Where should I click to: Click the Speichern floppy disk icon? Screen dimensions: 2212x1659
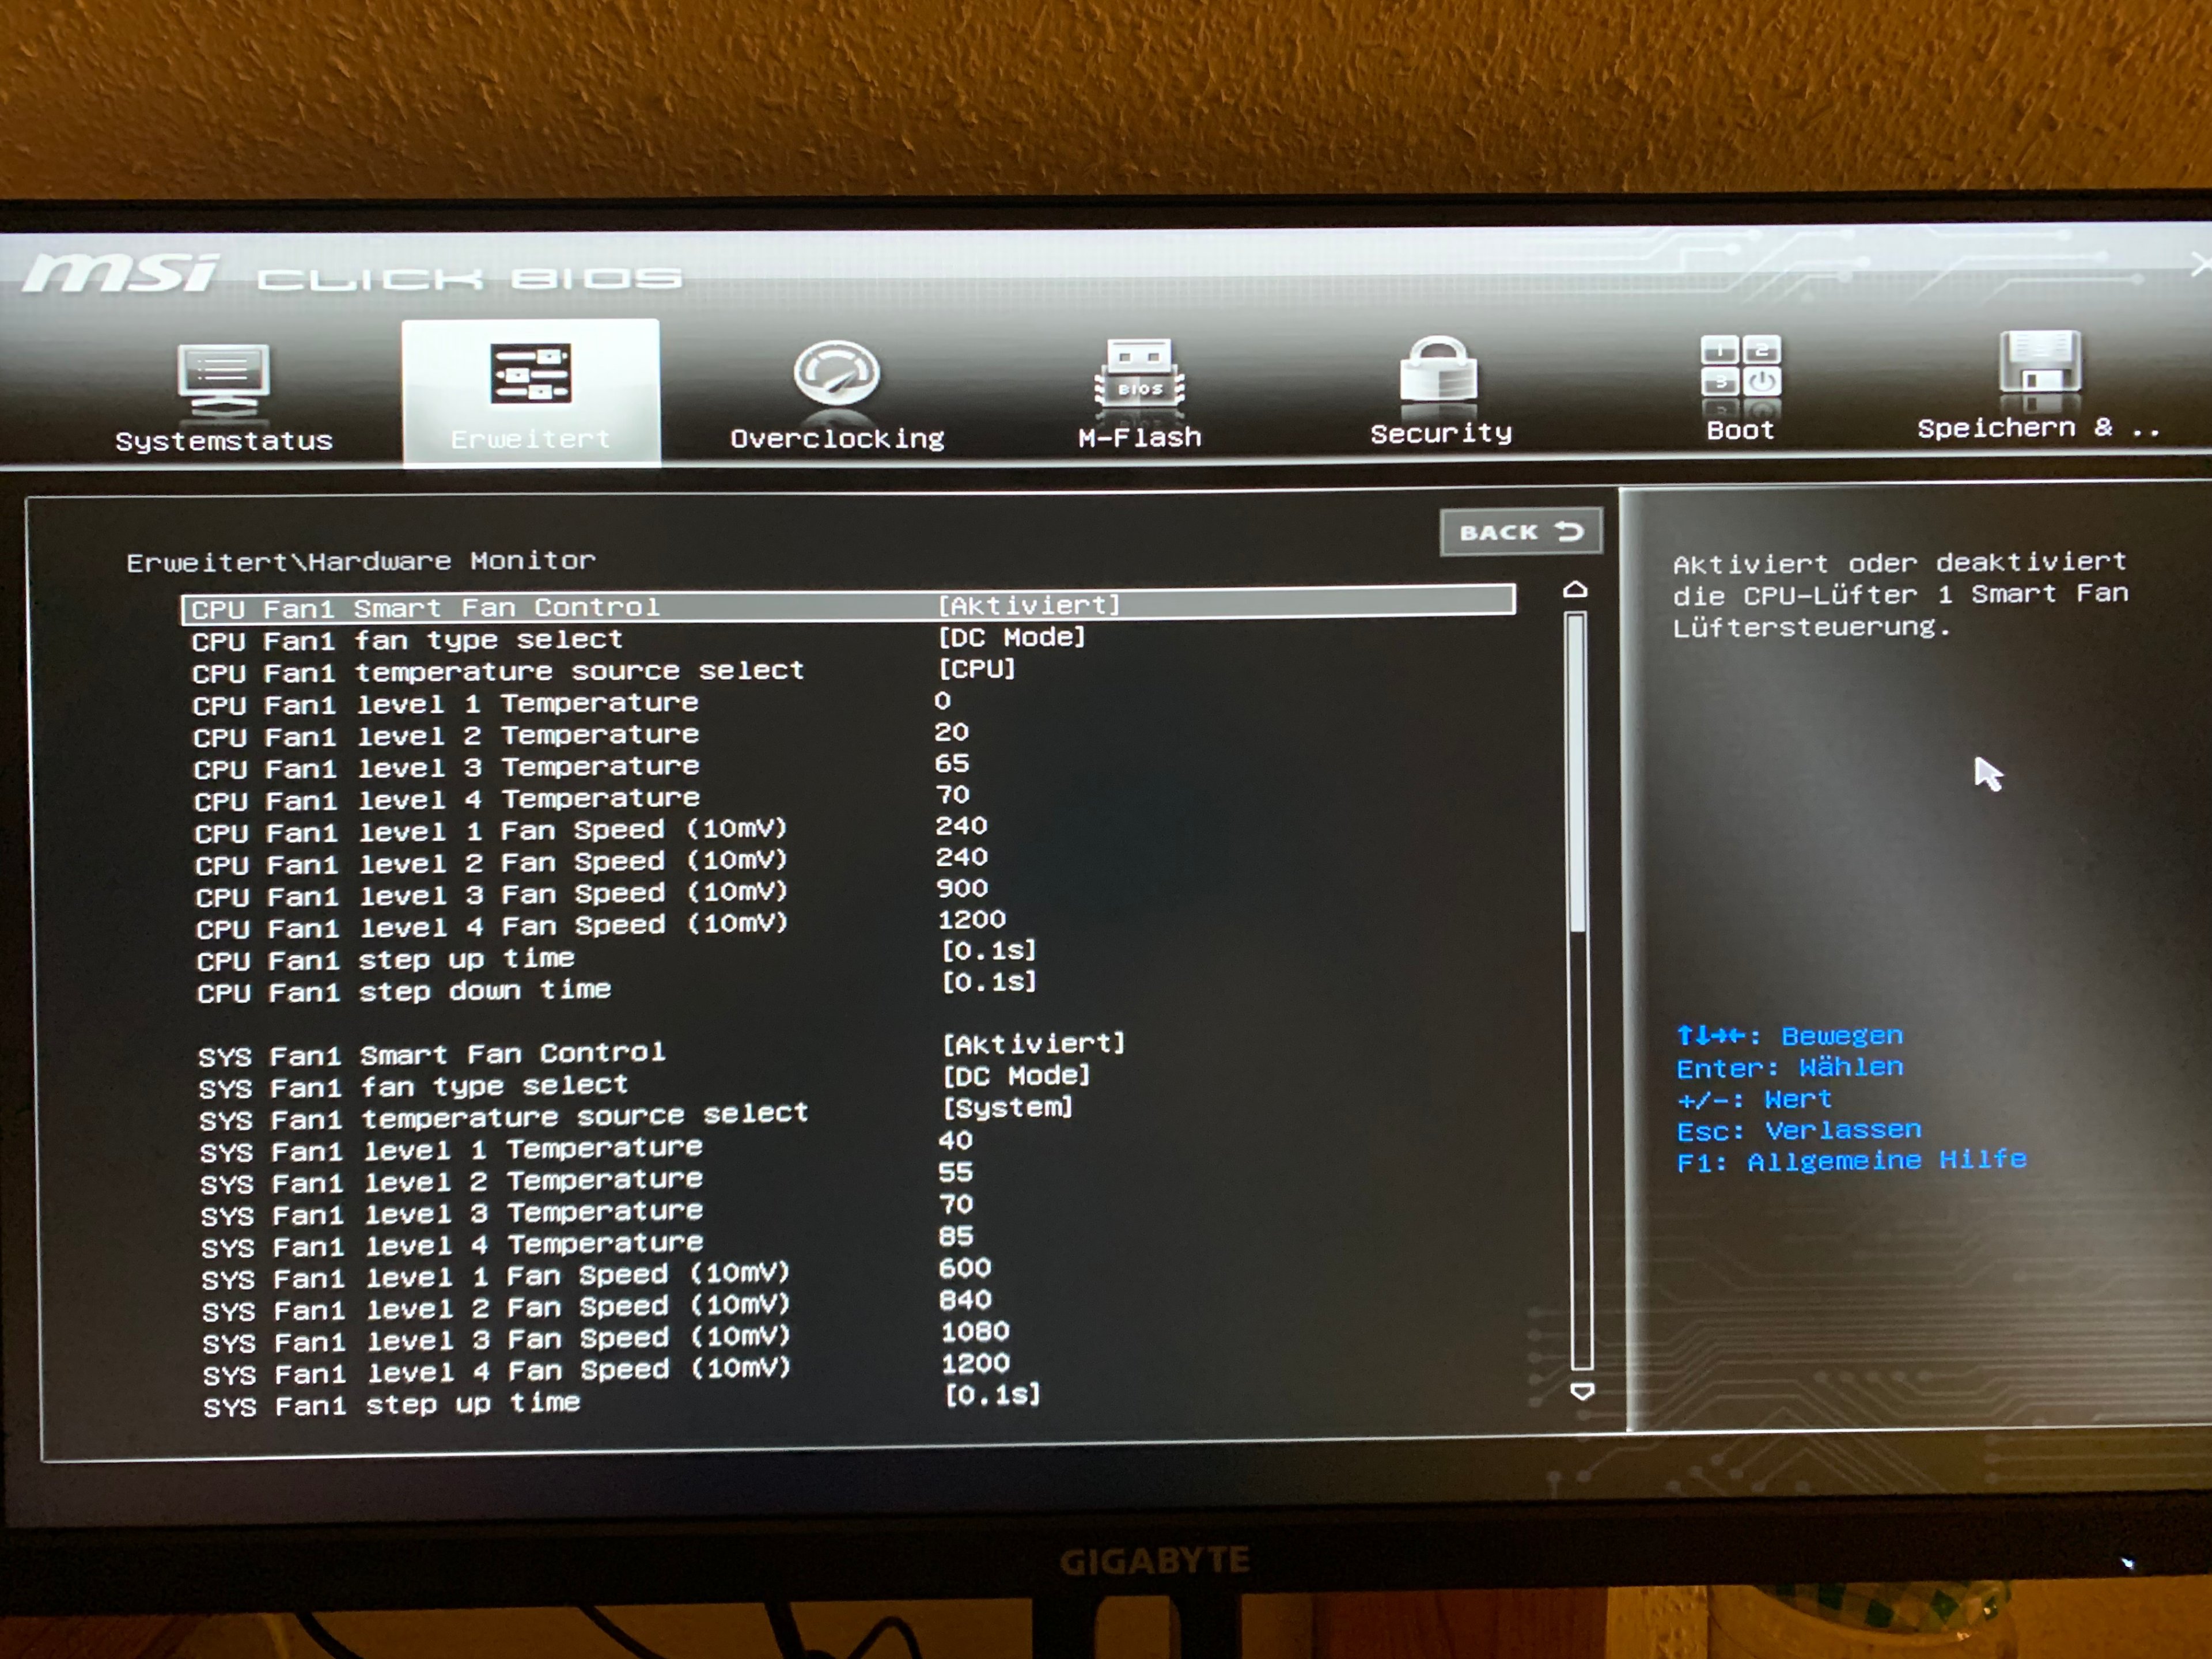2039,363
